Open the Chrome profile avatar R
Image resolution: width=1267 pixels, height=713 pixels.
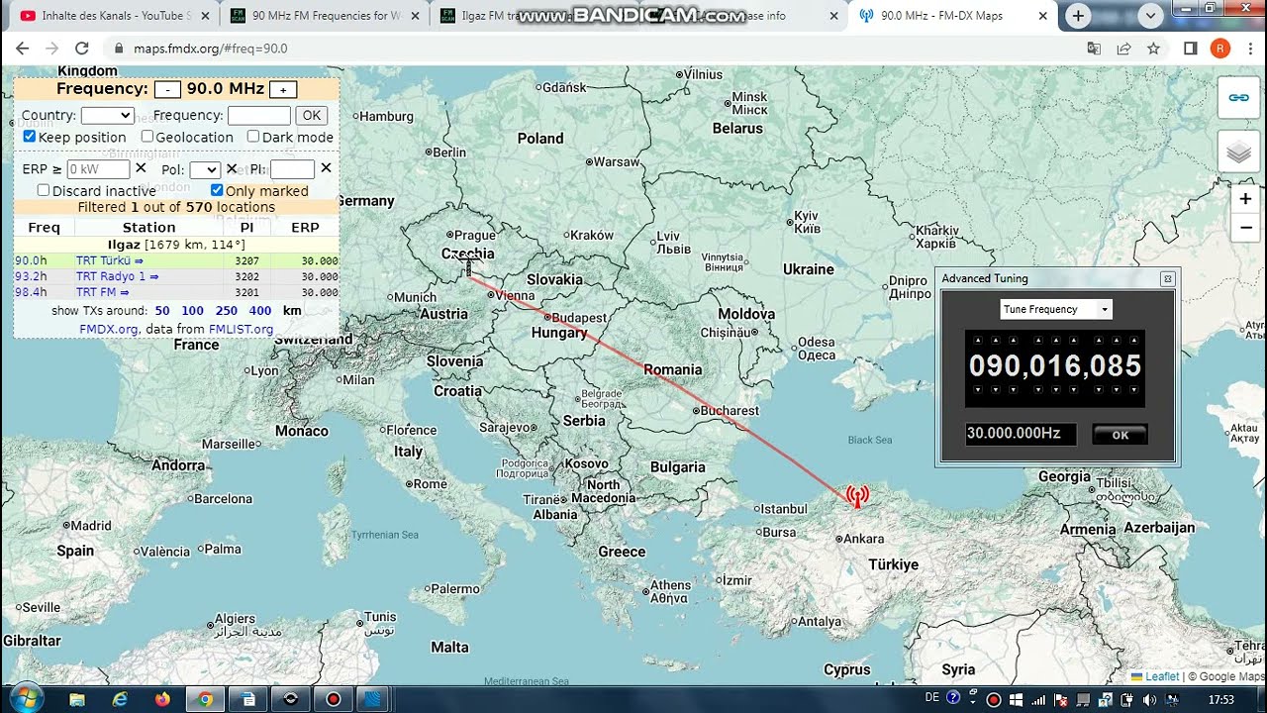[x=1219, y=48]
